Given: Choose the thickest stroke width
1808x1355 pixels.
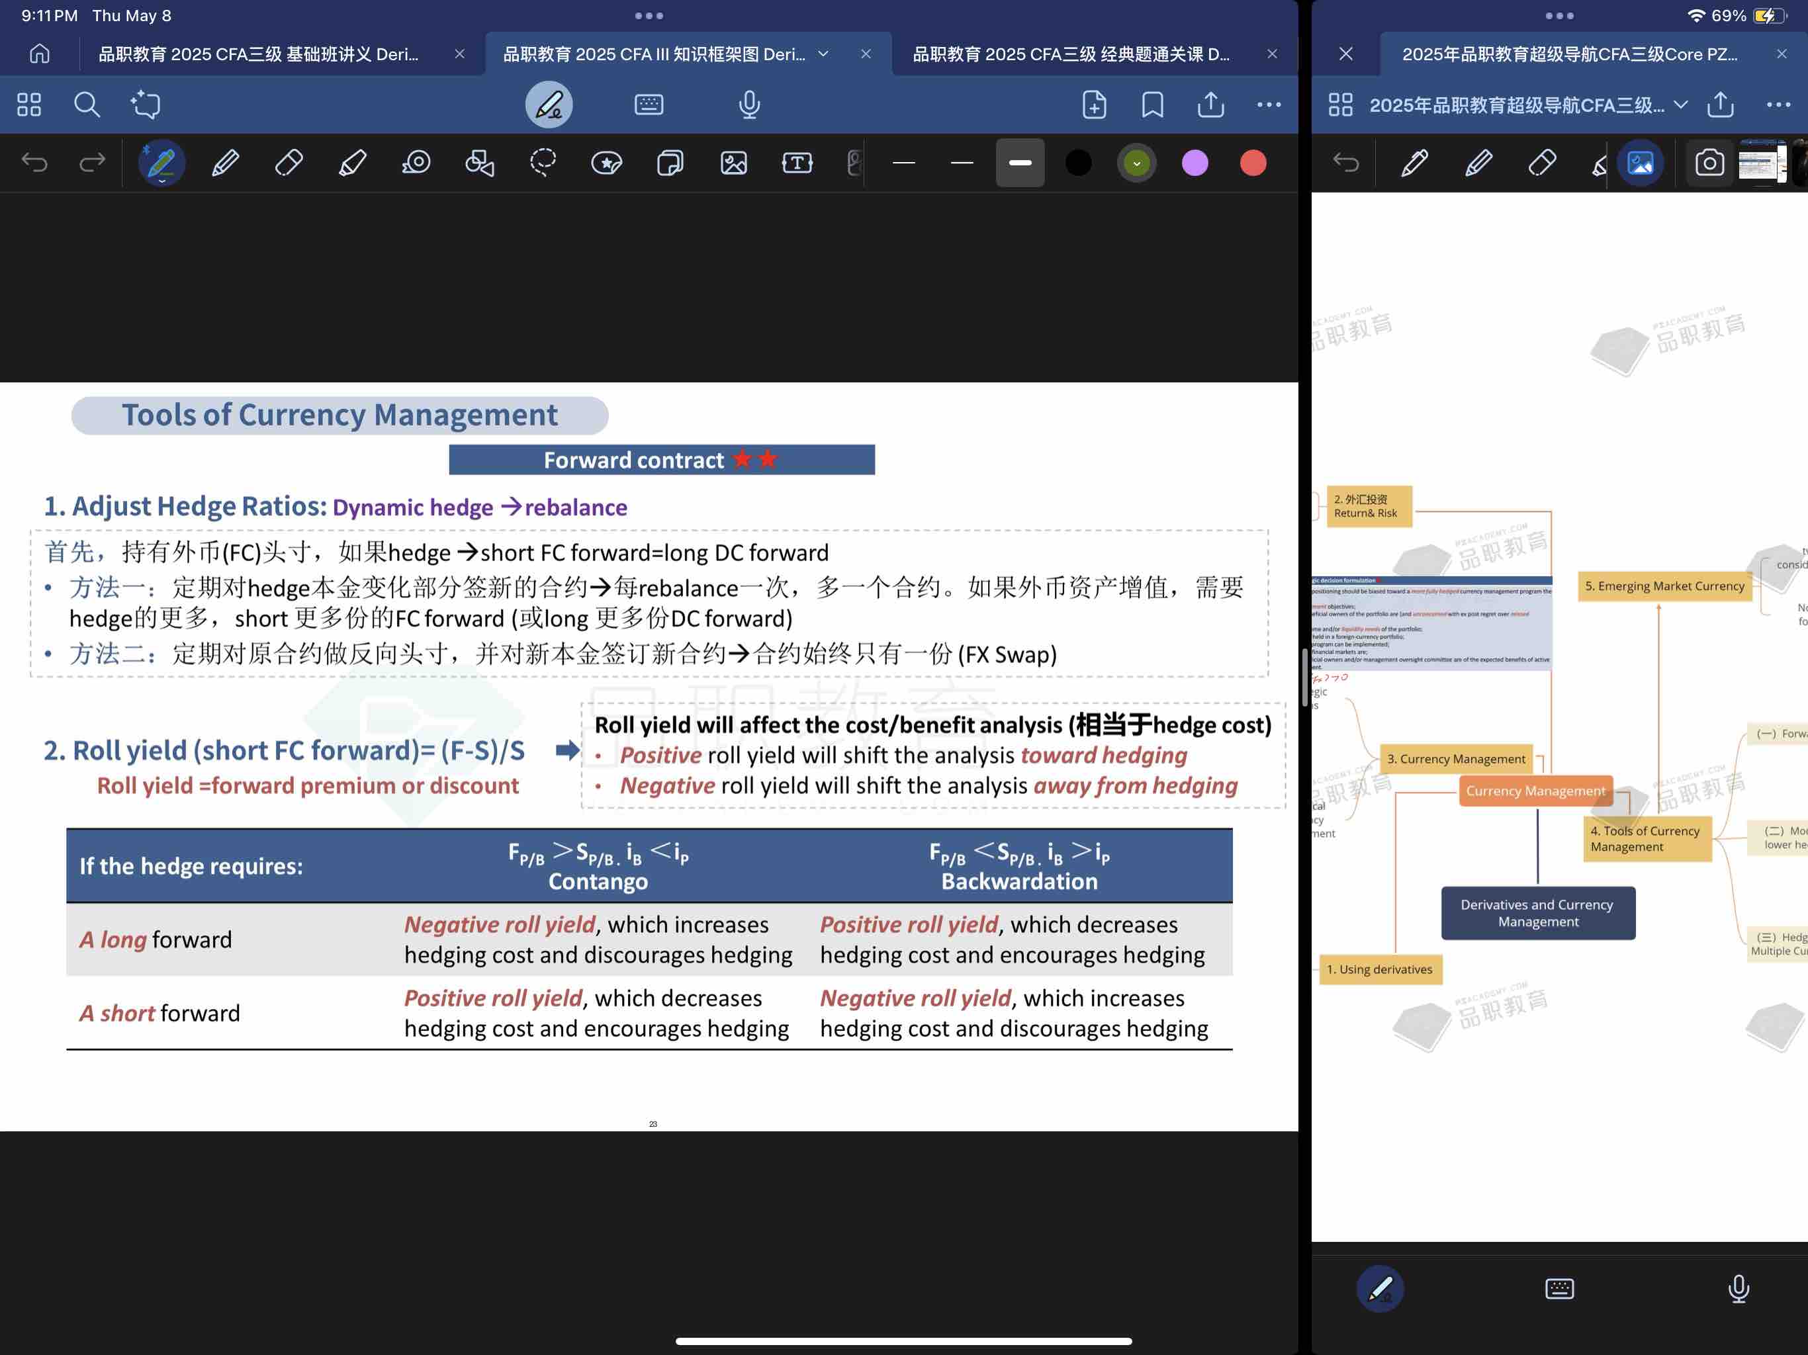Looking at the screenshot, I should pyautogui.click(x=1020, y=163).
